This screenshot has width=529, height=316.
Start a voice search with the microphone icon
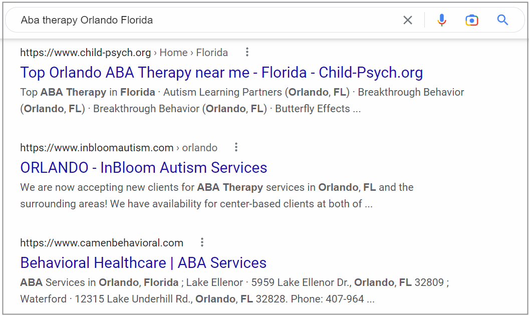tap(441, 20)
